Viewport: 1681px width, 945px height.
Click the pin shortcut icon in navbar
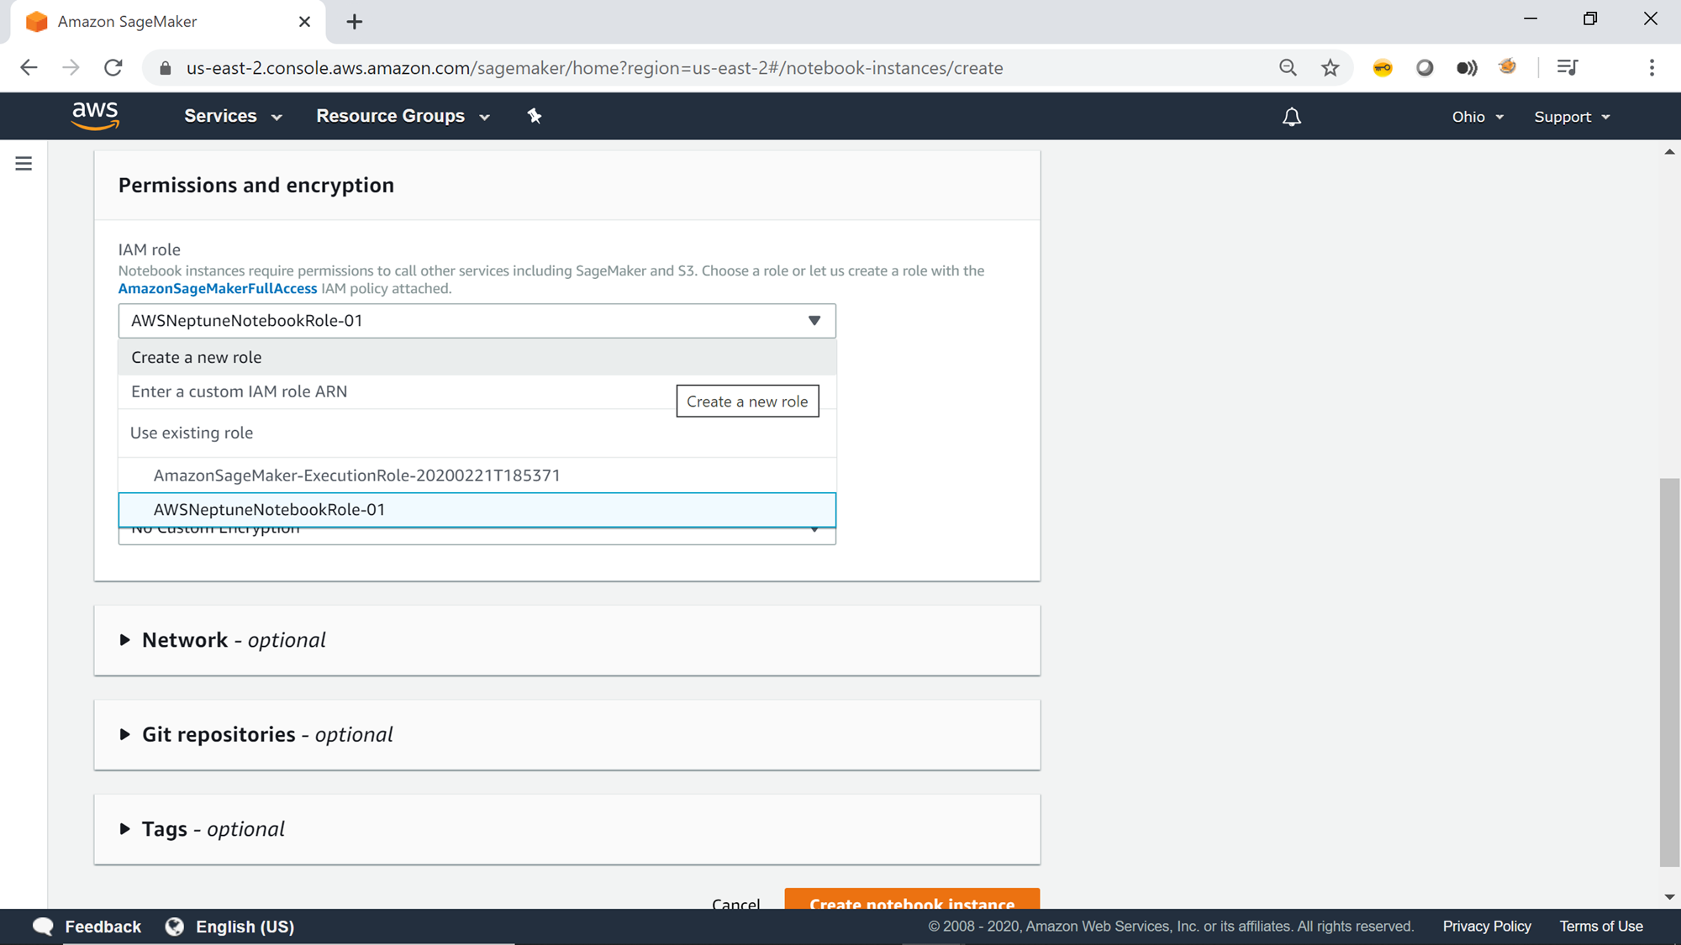535,116
